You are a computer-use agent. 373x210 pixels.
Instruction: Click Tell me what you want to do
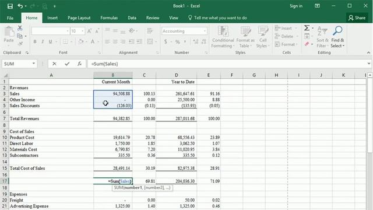tap(217, 18)
